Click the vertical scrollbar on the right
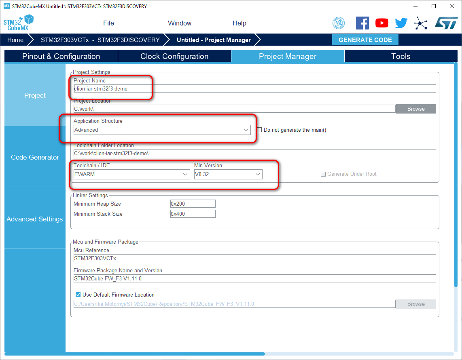 pyautogui.click(x=456, y=175)
